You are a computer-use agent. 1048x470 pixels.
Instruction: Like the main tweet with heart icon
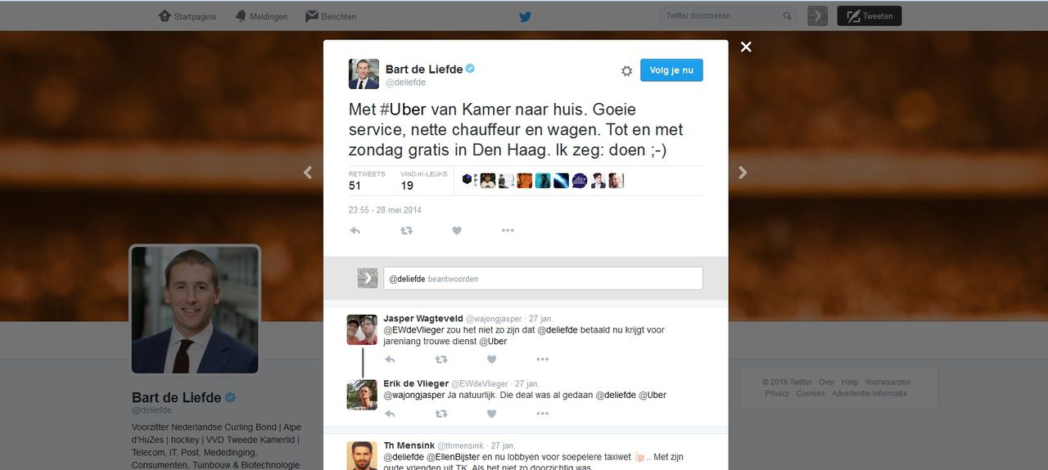tap(457, 231)
